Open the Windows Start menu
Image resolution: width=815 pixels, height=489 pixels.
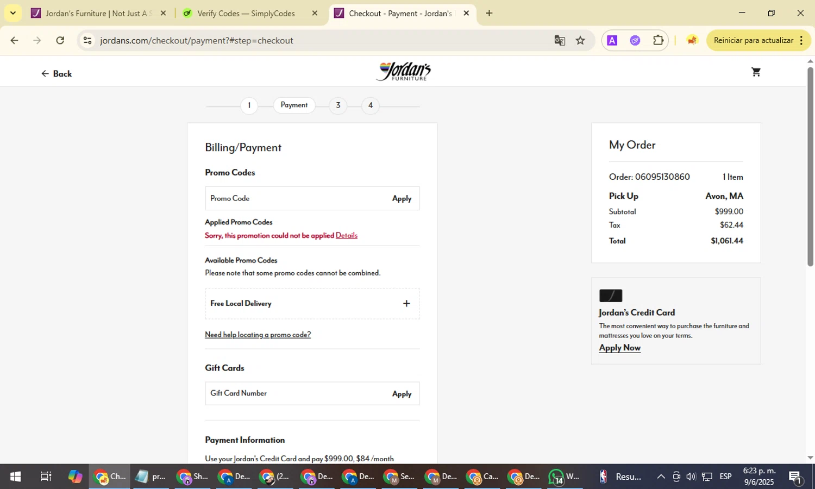coord(15,477)
